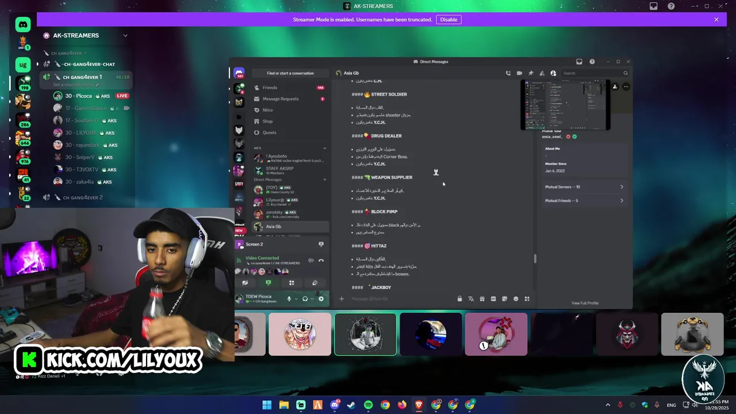Click Disable on Streamer Mode banner

point(448,20)
